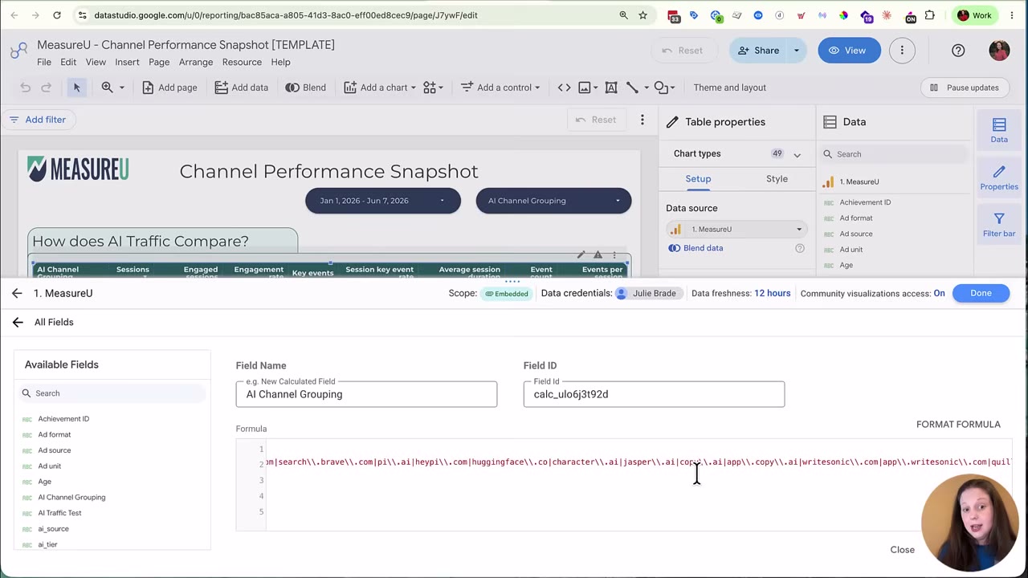Click Blend data help icon
Image resolution: width=1028 pixels, height=578 pixels.
(x=799, y=248)
